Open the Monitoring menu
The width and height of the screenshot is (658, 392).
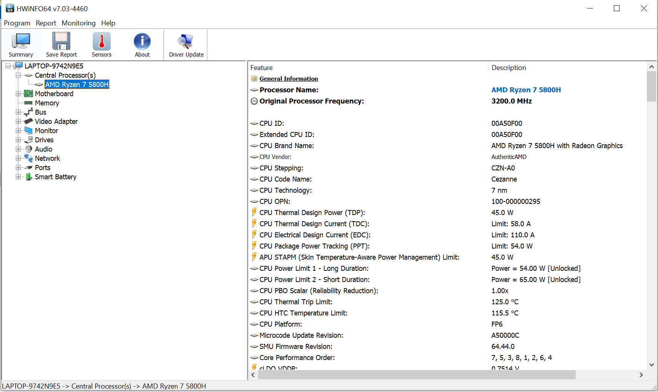78,23
